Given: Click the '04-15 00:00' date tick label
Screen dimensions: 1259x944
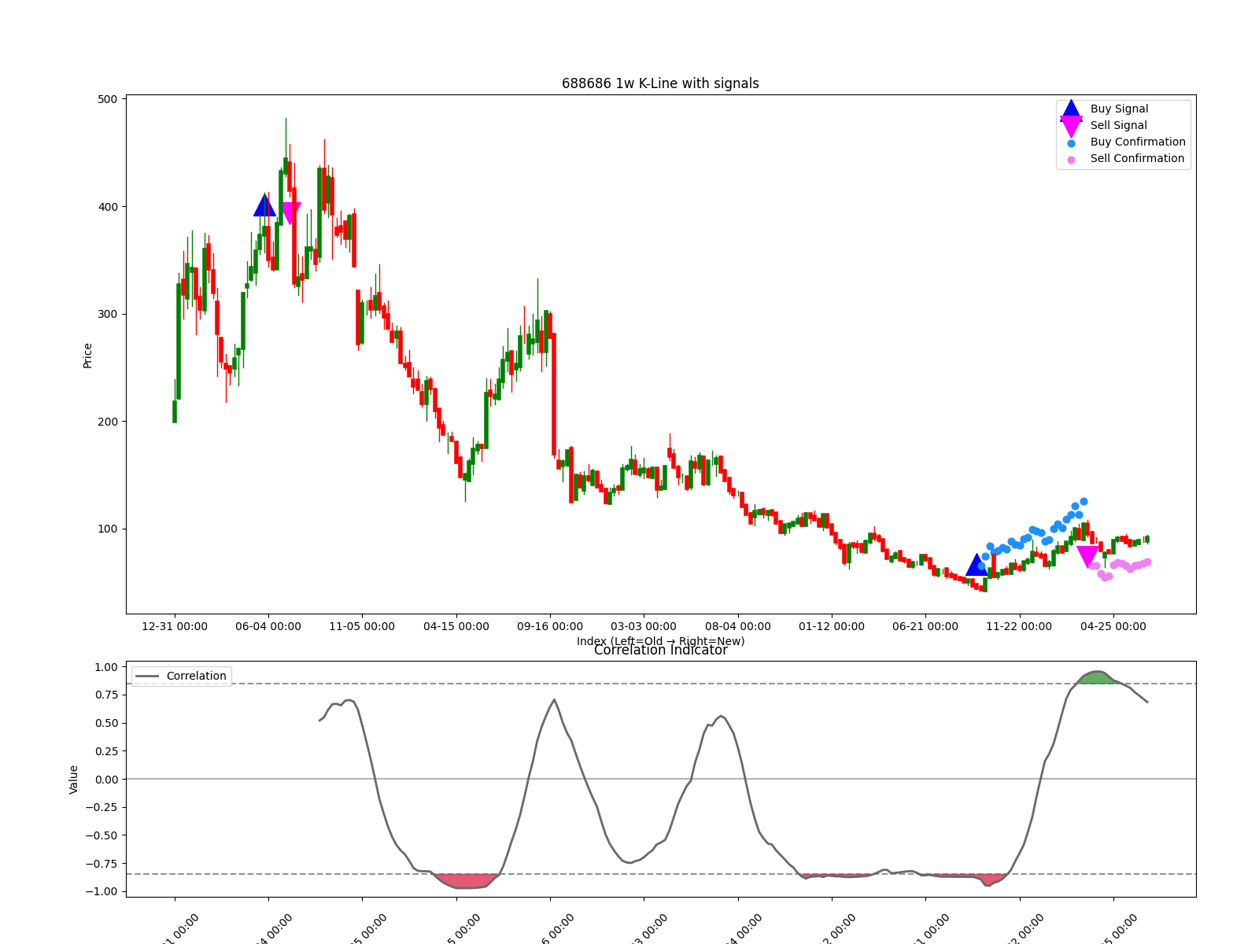Looking at the screenshot, I should point(456,626).
